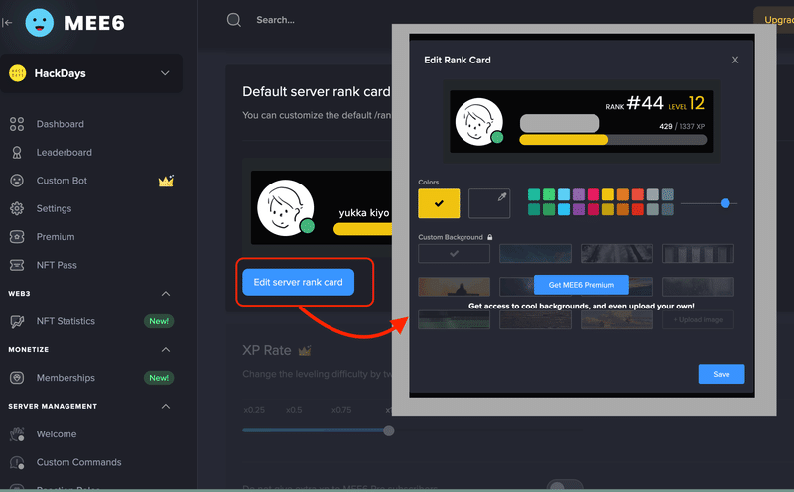Pick the red swatch in bottom row
The width and height of the screenshot is (794, 492).
click(638, 209)
